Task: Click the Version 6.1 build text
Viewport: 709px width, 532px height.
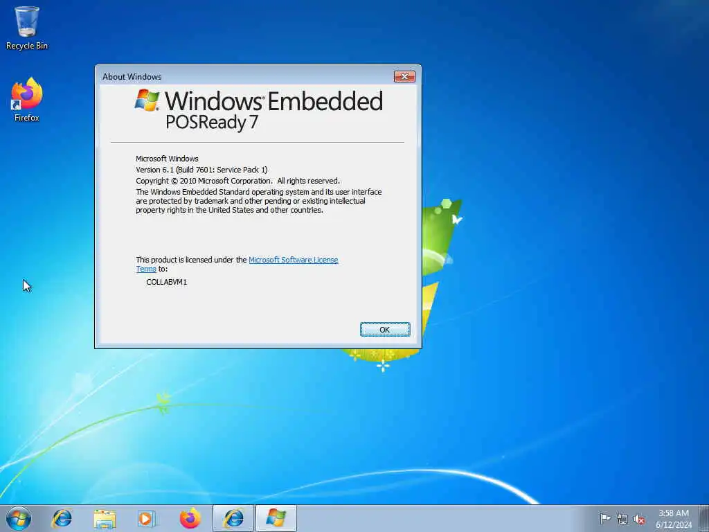Action: click(201, 170)
